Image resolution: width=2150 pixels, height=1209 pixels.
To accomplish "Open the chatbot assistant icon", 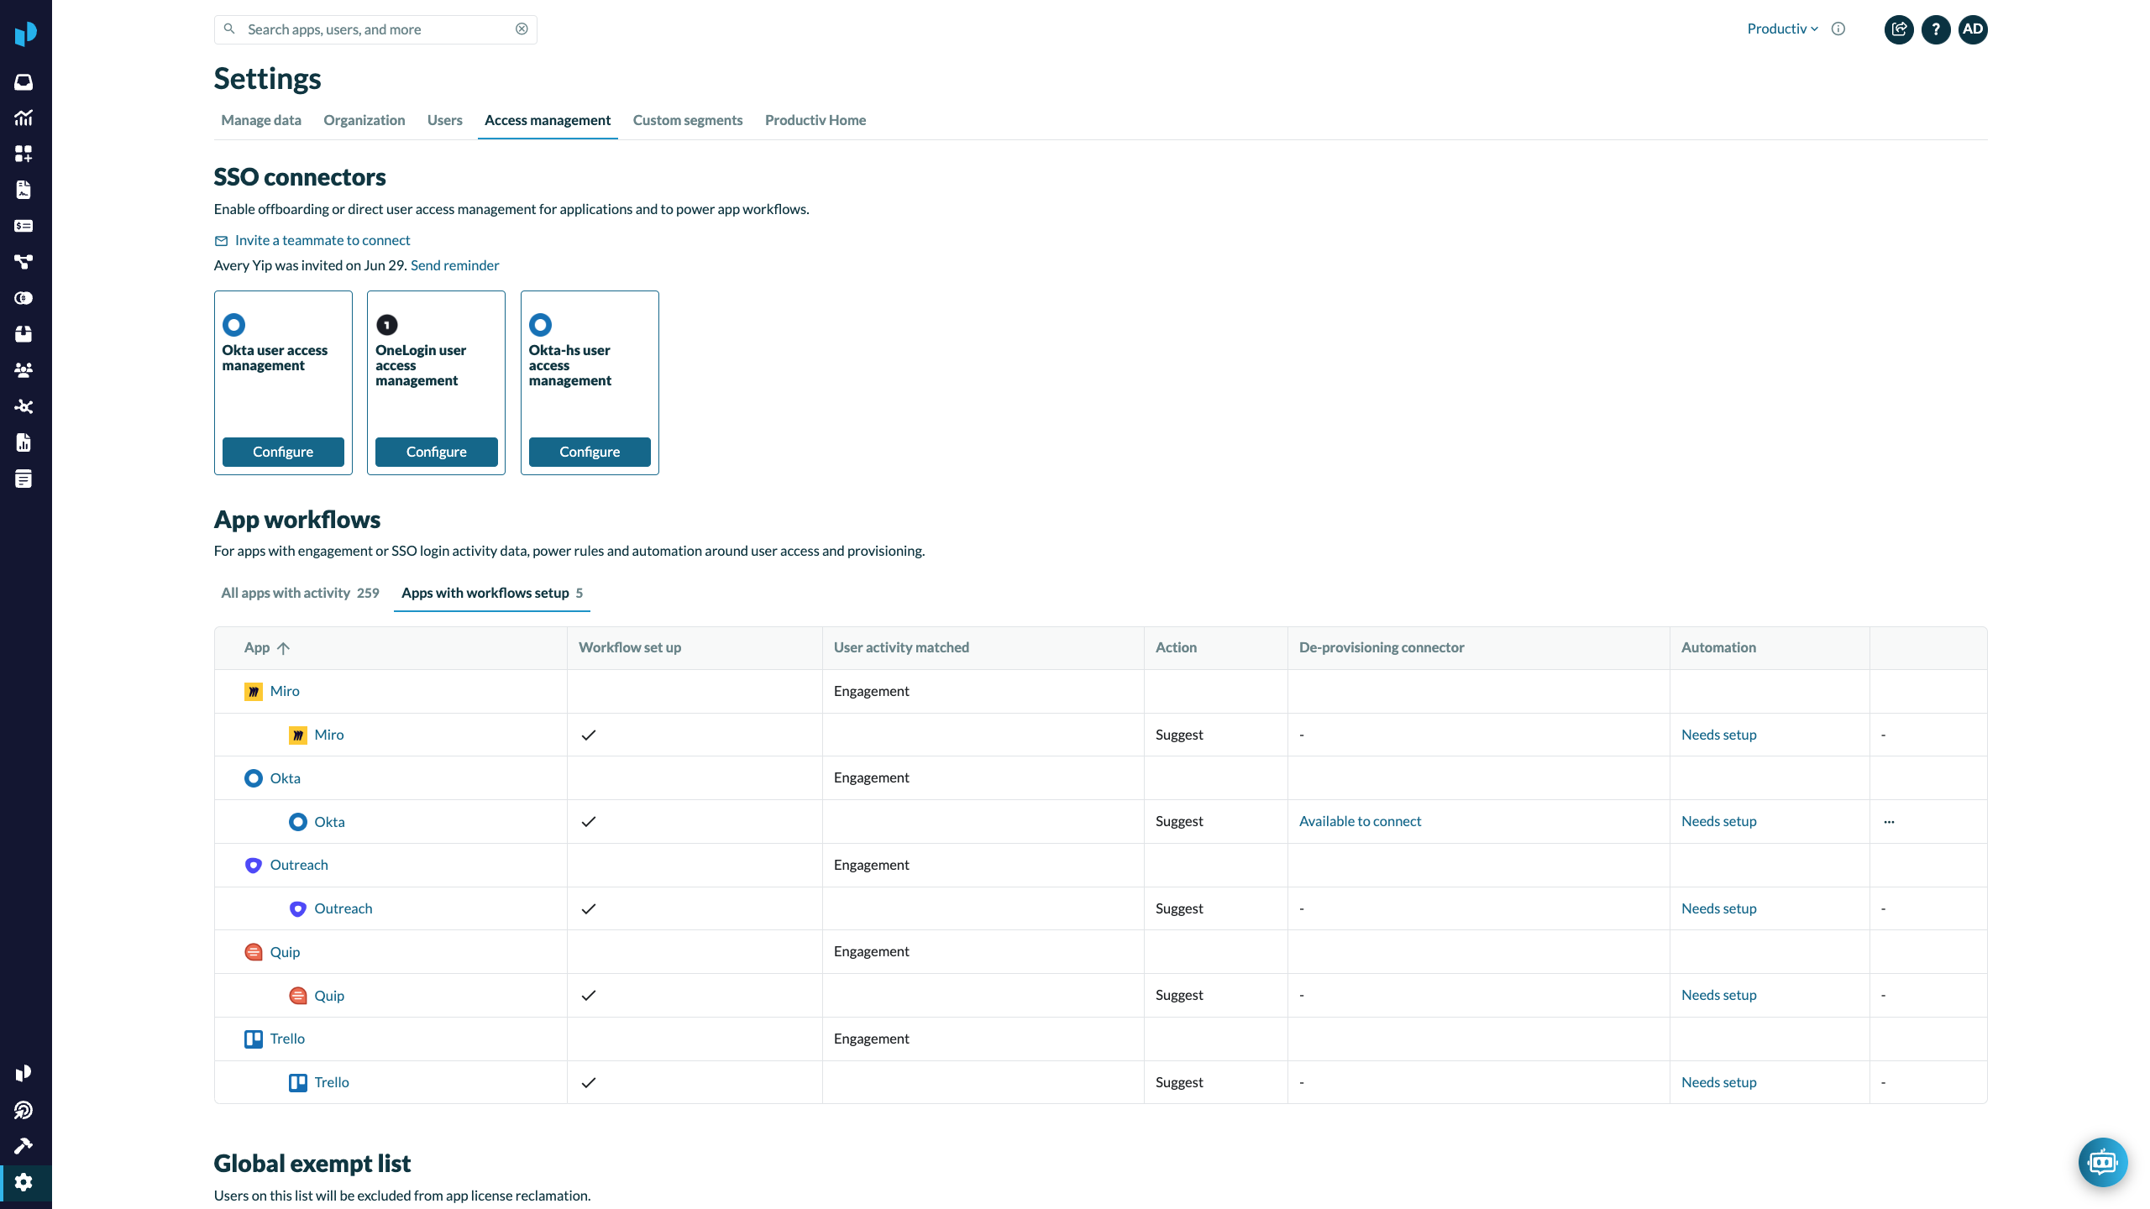I will pos(2102,1162).
